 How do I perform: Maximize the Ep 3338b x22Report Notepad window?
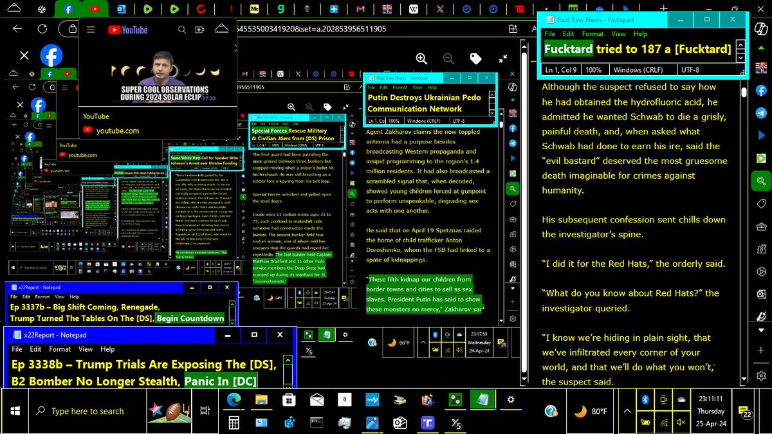(x=254, y=334)
